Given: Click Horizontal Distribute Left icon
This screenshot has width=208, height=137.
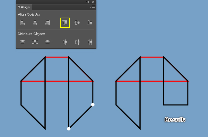Looking at the screenshot, I should 64,42.
